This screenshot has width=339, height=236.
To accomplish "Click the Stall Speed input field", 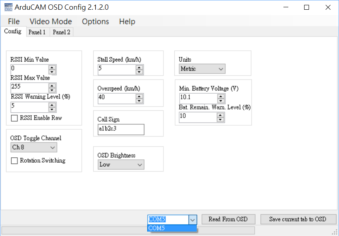I will (x=117, y=70).
